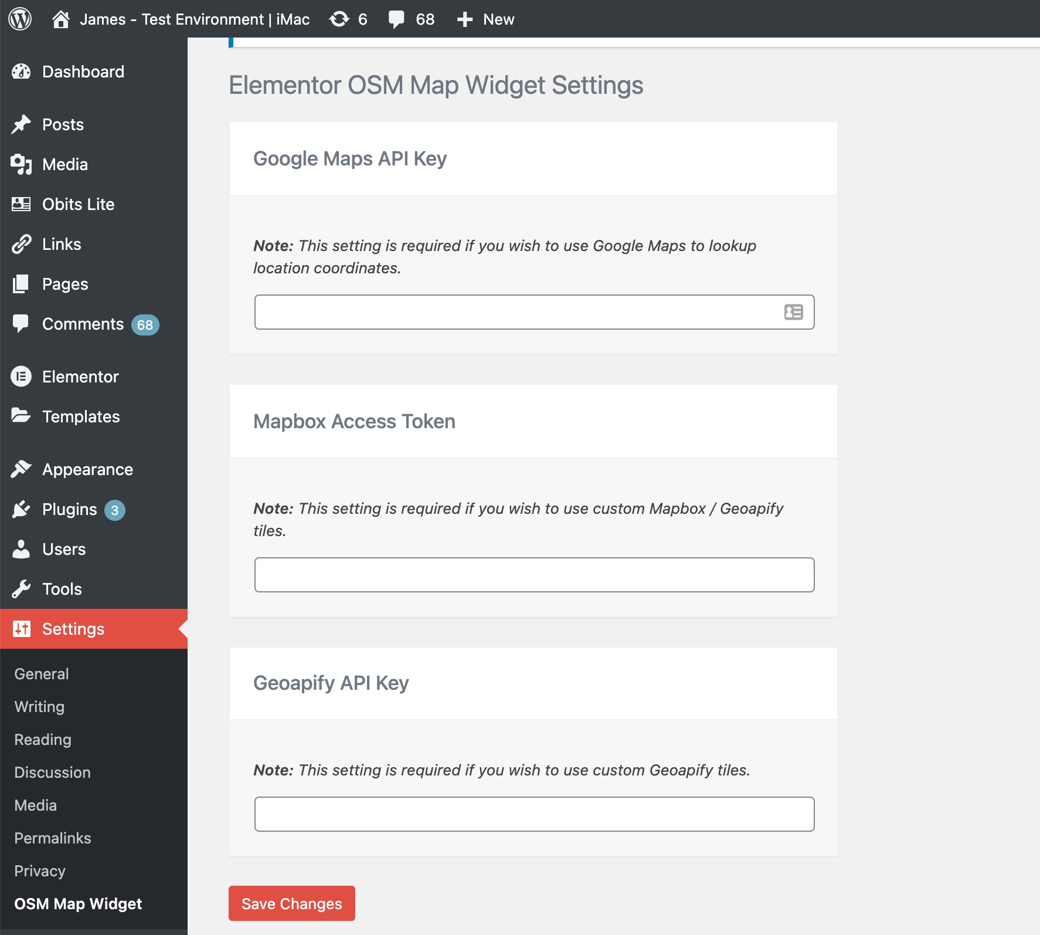Open the Templates menu item
The width and height of the screenshot is (1040, 935).
click(x=81, y=416)
